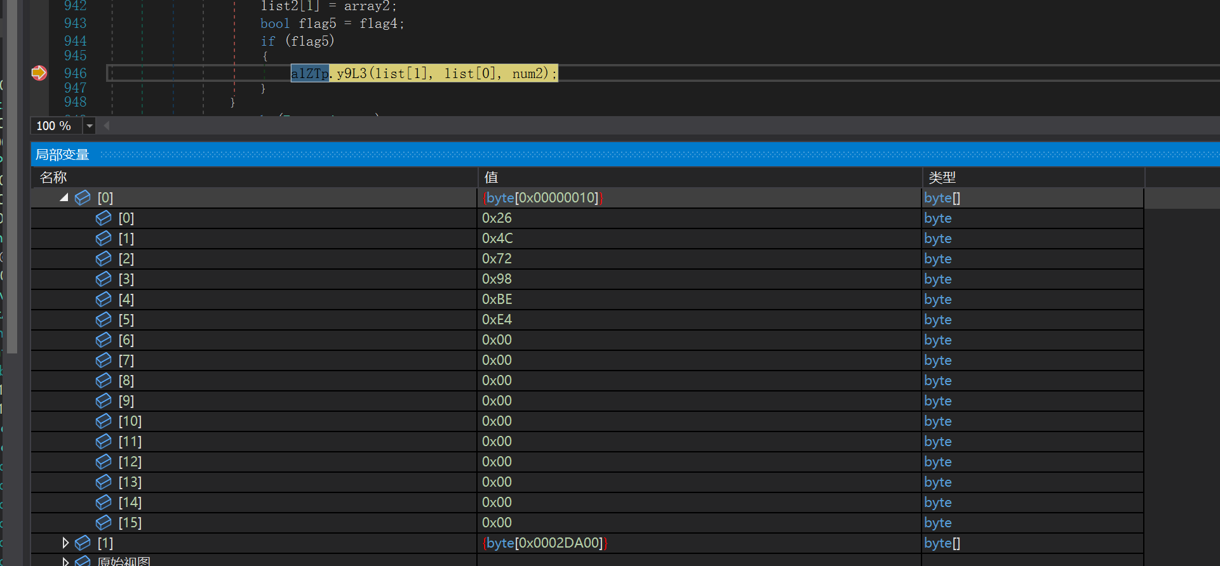The image size is (1220, 566).
Task: Select value 0x26 of element [0]
Action: [497, 218]
